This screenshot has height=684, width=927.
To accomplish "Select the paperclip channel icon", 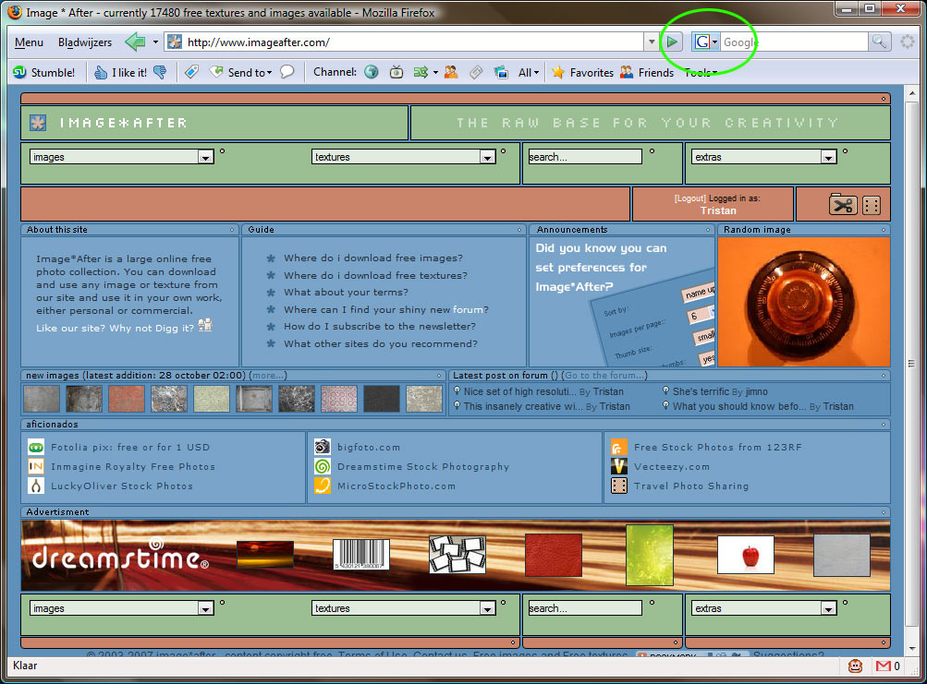I will coord(476,72).
